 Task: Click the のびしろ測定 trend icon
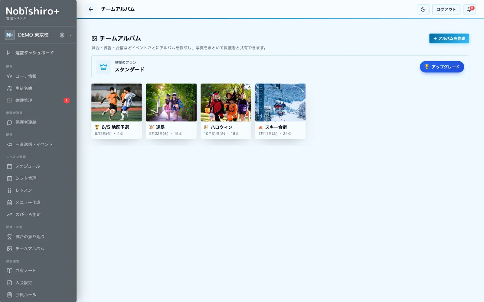pos(10,214)
